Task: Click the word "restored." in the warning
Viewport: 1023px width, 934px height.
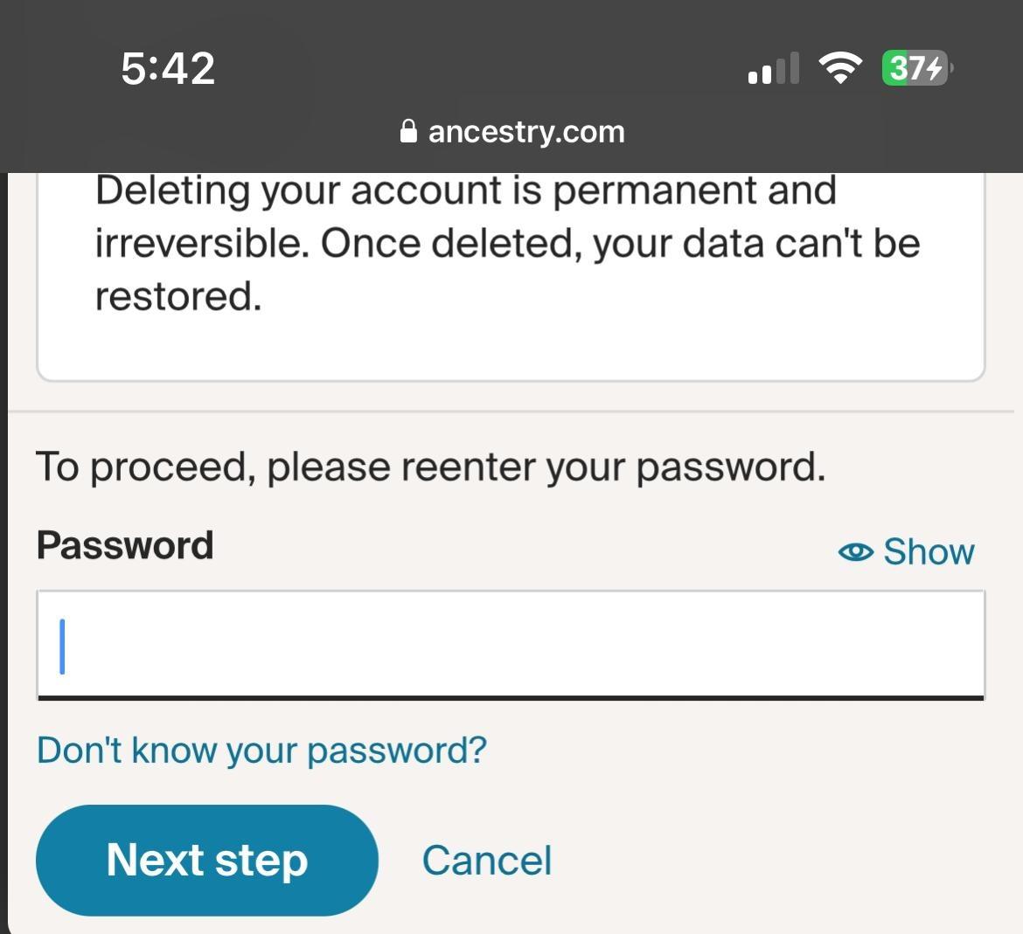Action: (178, 296)
